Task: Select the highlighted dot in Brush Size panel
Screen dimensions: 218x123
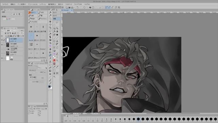Action: click(138, 119)
